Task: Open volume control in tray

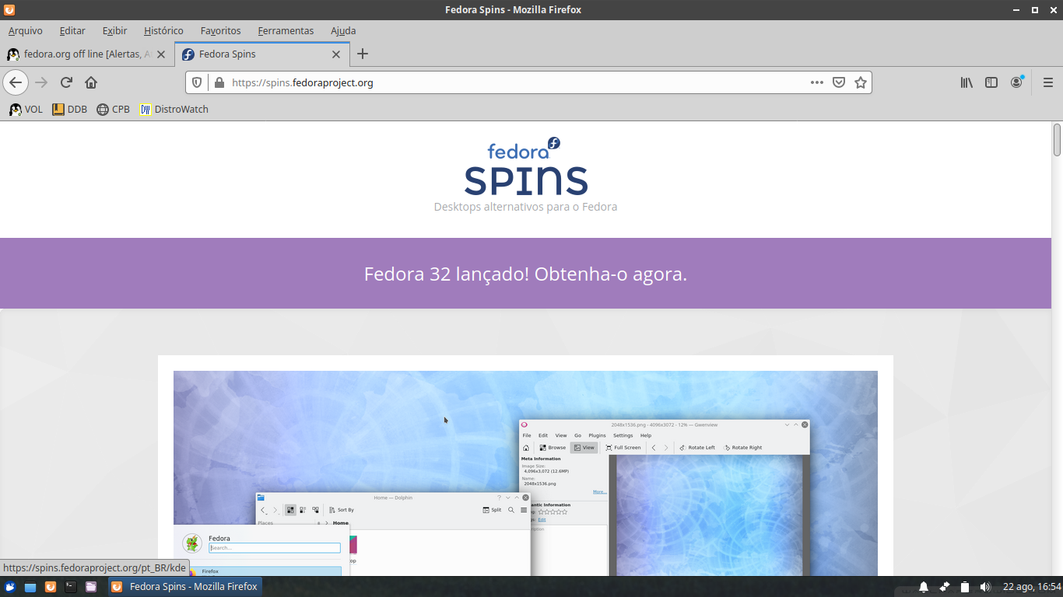Action: pyautogui.click(x=985, y=587)
